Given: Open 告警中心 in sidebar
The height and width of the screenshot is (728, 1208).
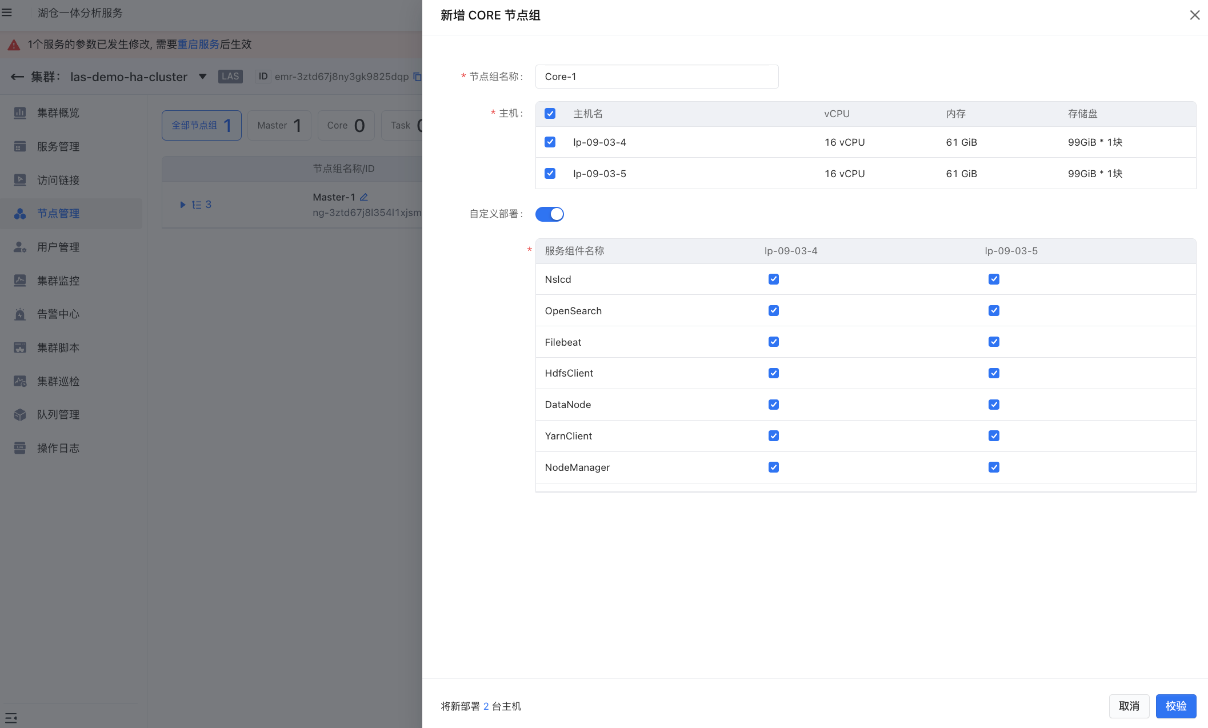Looking at the screenshot, I should click(58, 314).
